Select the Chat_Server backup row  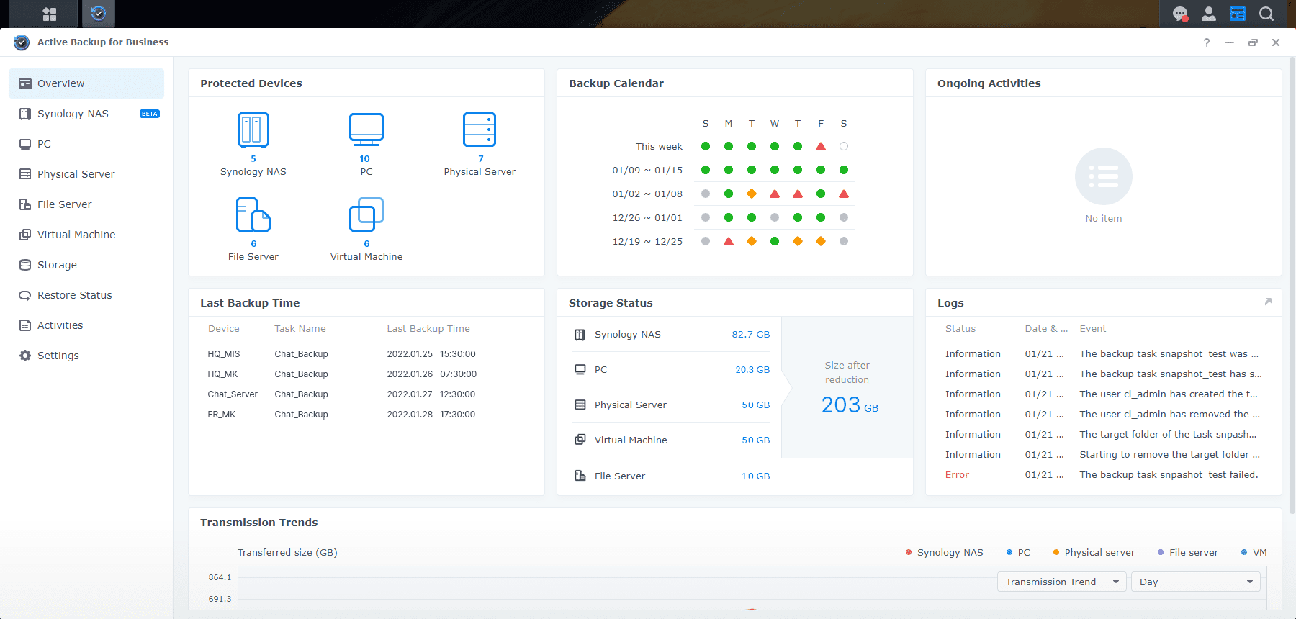point(366,394)
